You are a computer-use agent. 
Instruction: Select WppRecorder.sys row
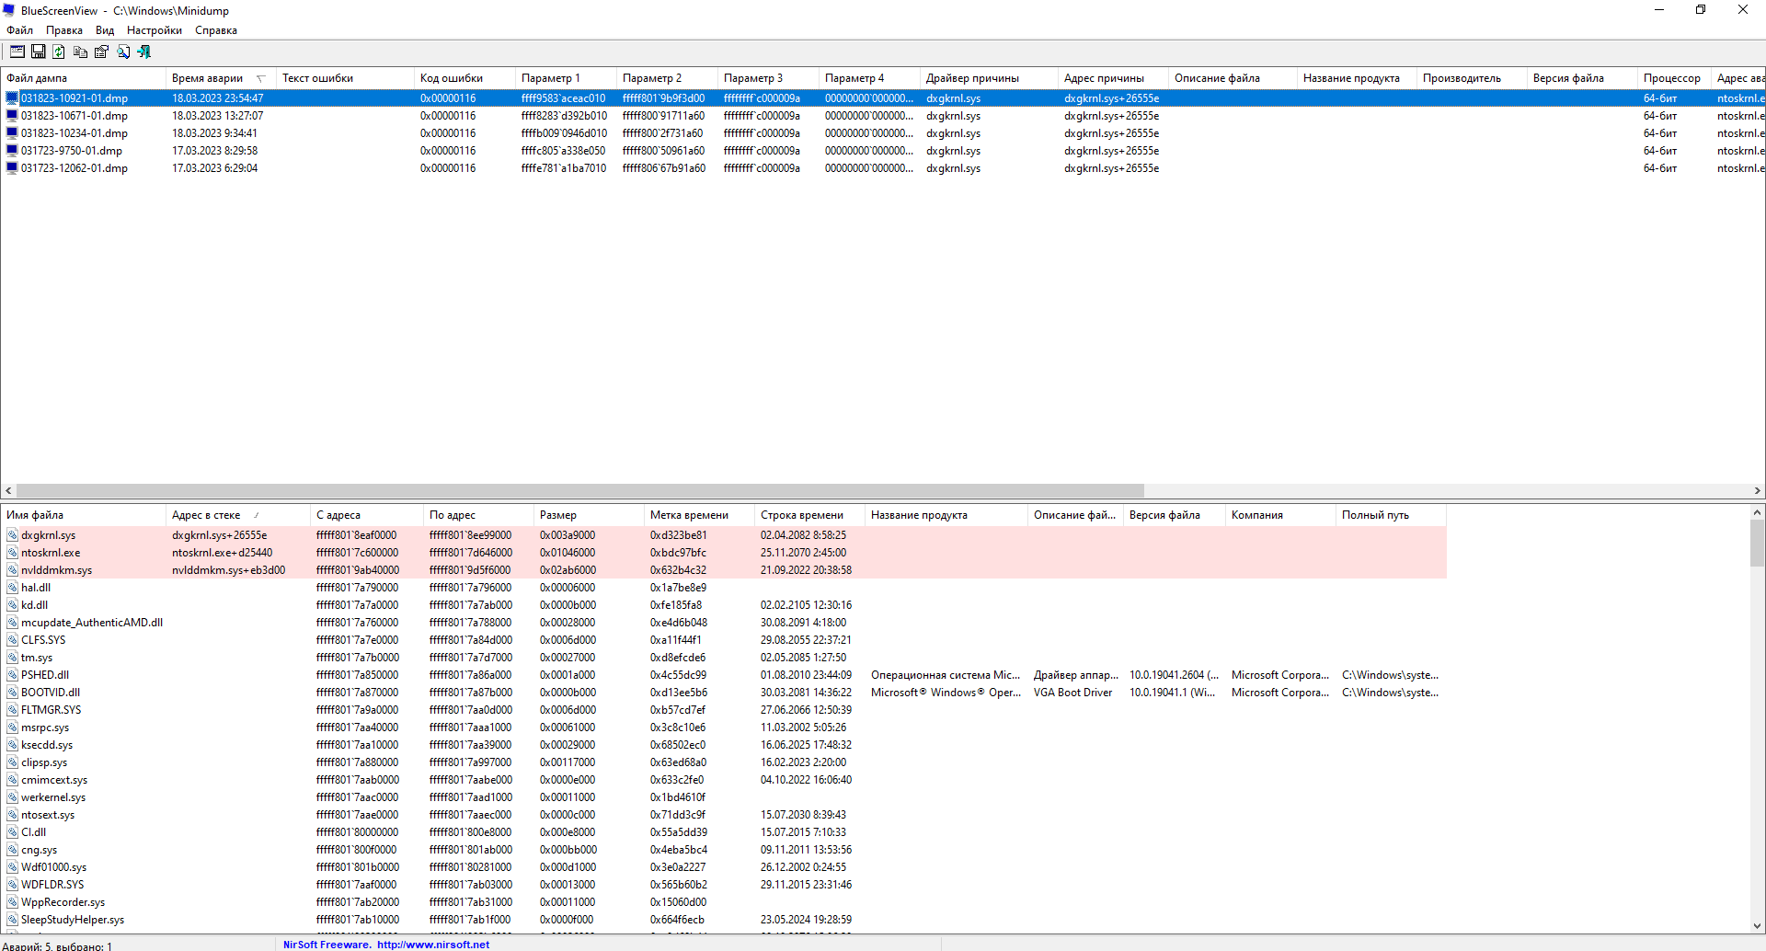pyautogui.click(x=724, y=902)
